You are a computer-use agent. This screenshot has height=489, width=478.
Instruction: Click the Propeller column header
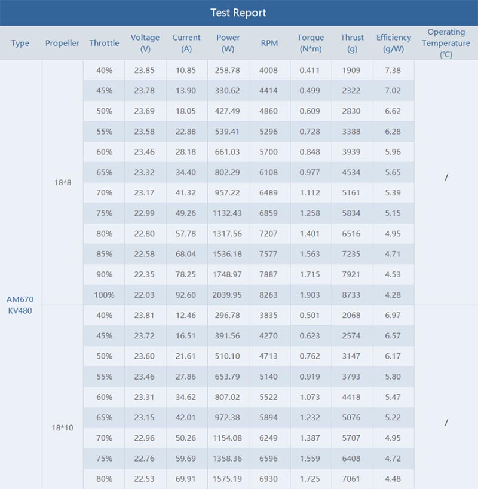coord(62,43)
